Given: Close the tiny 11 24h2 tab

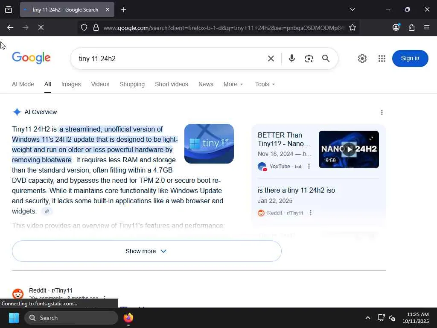Looking at the screenshot, I should pos(108,10).
